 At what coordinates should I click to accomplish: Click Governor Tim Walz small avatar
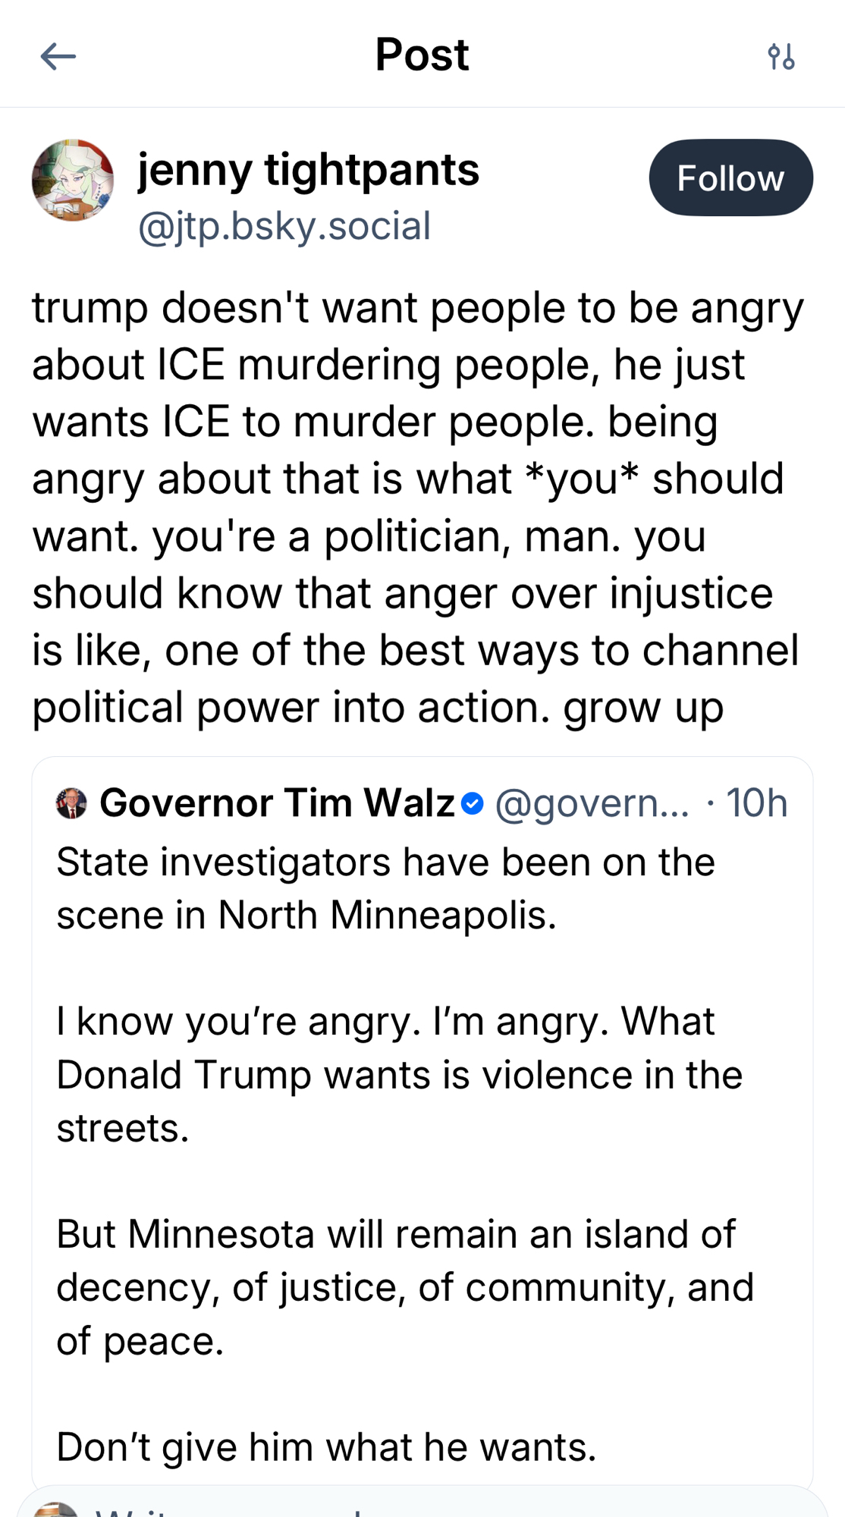(71, 803)
